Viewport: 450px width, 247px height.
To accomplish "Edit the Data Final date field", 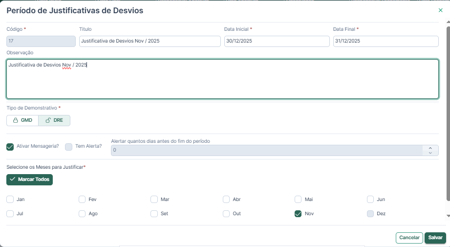I will (386, 42).
